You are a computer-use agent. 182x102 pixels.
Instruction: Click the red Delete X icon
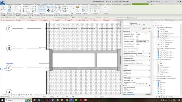coord(67,11)
